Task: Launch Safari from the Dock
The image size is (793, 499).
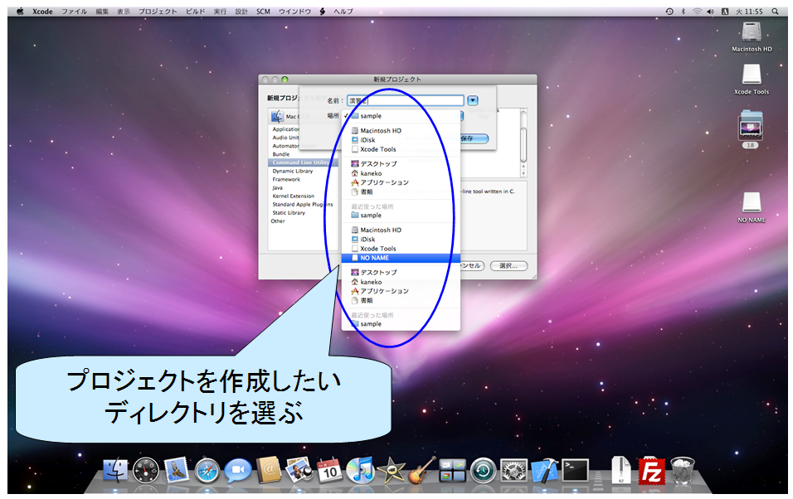Action: (207, 470)
